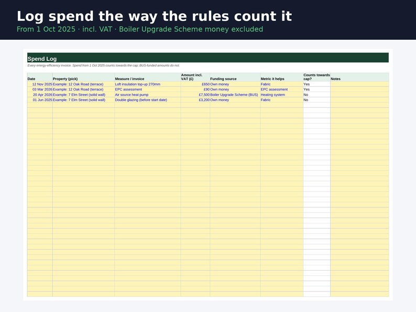Select the 'Property (pick)' column header
Viewport: 416px width, 312px height.
[x=84, y=77]
